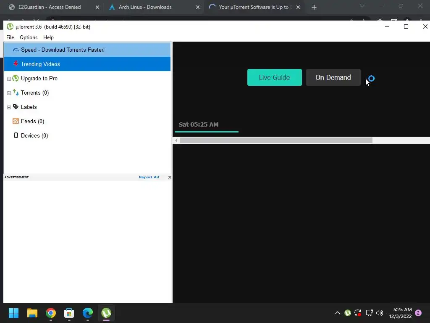Screen dimensions: 430x323
Task: Close the E2Guardian browser tab
Action: 97,8
